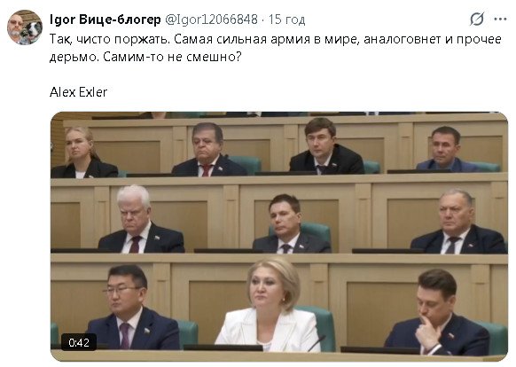Click the '15 год' post timestamp
This screenshot has height=367, width=516.
[286, 20]
